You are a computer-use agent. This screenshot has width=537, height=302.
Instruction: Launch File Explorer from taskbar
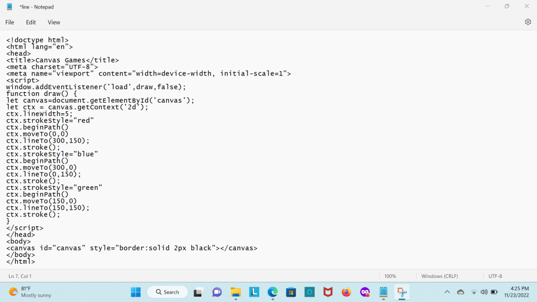tap(235, 292)
